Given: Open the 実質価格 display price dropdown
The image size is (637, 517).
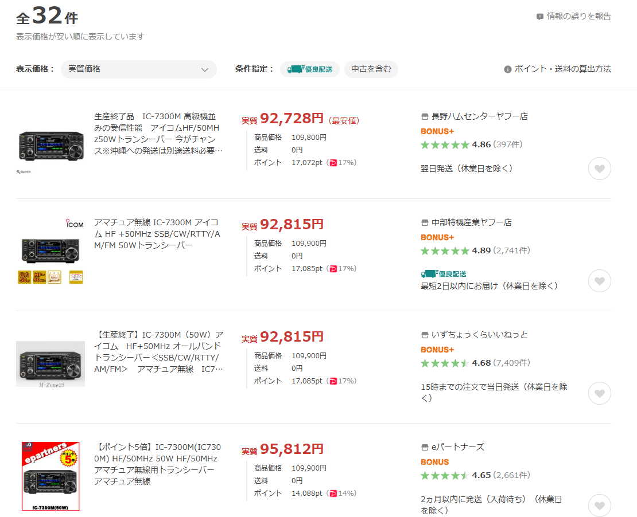Looking at the screenshot, I should click(x=138, y=69).
